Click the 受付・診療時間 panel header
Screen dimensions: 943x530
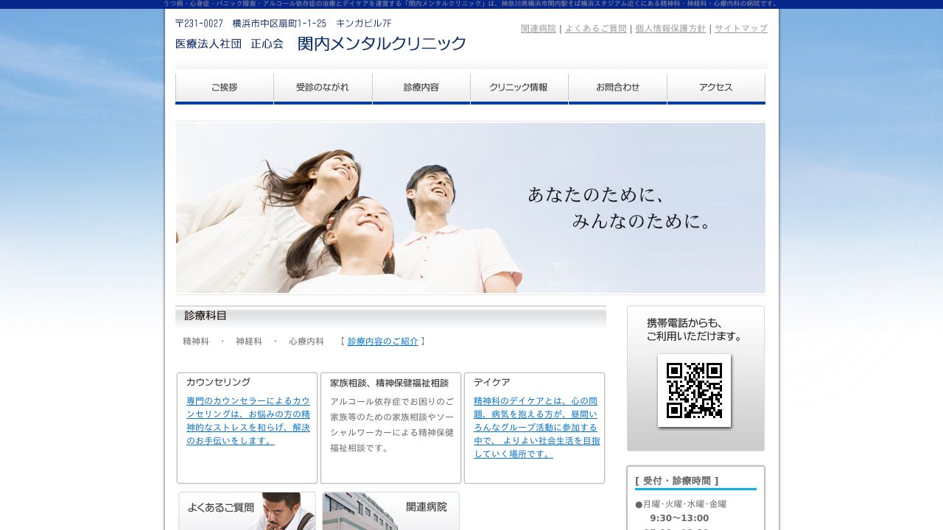point(677,479)
